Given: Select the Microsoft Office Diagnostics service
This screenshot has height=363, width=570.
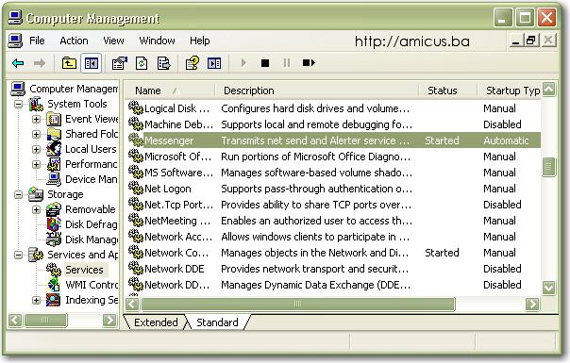Looking at the screenshot, I should 333,157.
